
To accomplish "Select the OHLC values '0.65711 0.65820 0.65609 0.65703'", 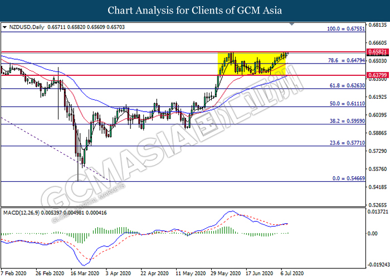I will click(86, 27).
